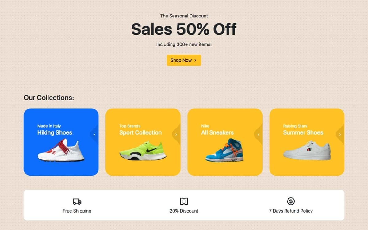The width and height of the screenshot is (368, 230).
Task: Select the neon green Nike shoe image
Action: tap(143, 151)
